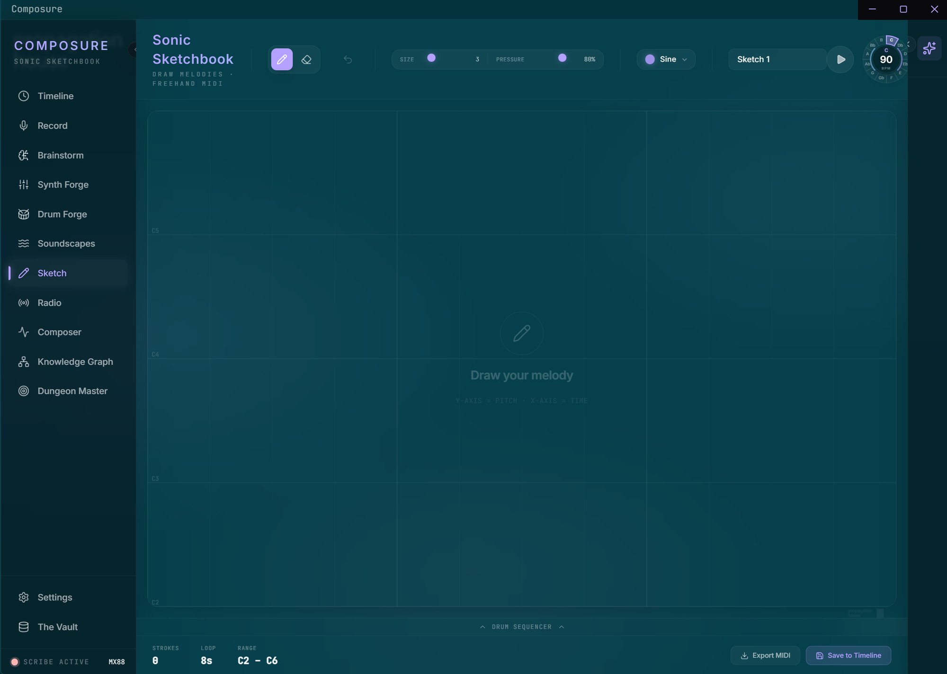Viewport: 947px width, 674px height.
Task: Undo the last stroke
Action: click(x=348, y=59)
